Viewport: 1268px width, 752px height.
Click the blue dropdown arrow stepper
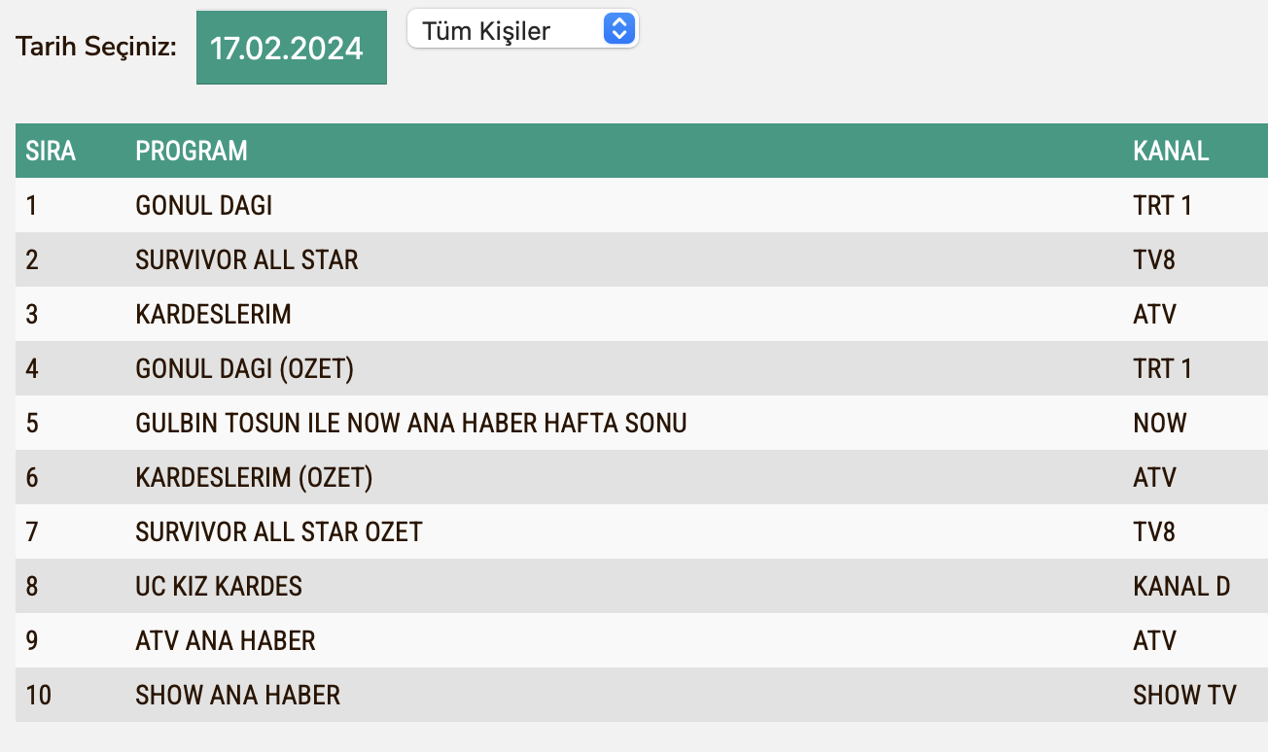618,29
